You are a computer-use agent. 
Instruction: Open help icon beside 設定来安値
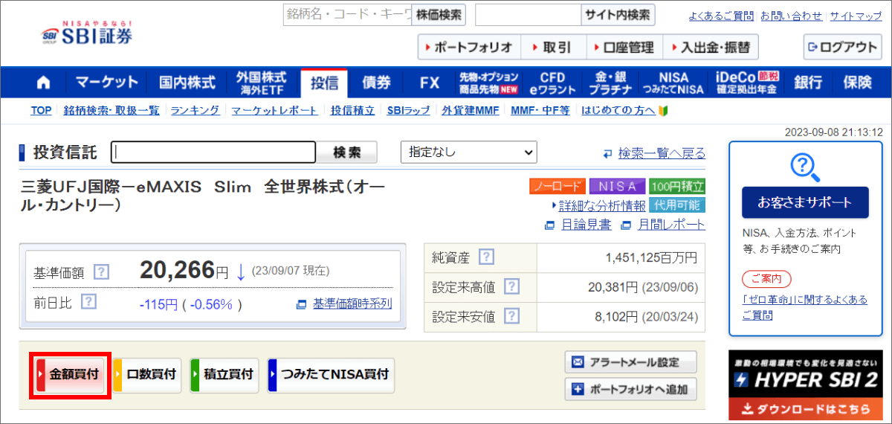(511, 316)
